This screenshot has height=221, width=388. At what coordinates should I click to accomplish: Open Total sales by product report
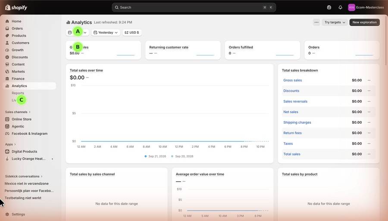tap(300, 174)
